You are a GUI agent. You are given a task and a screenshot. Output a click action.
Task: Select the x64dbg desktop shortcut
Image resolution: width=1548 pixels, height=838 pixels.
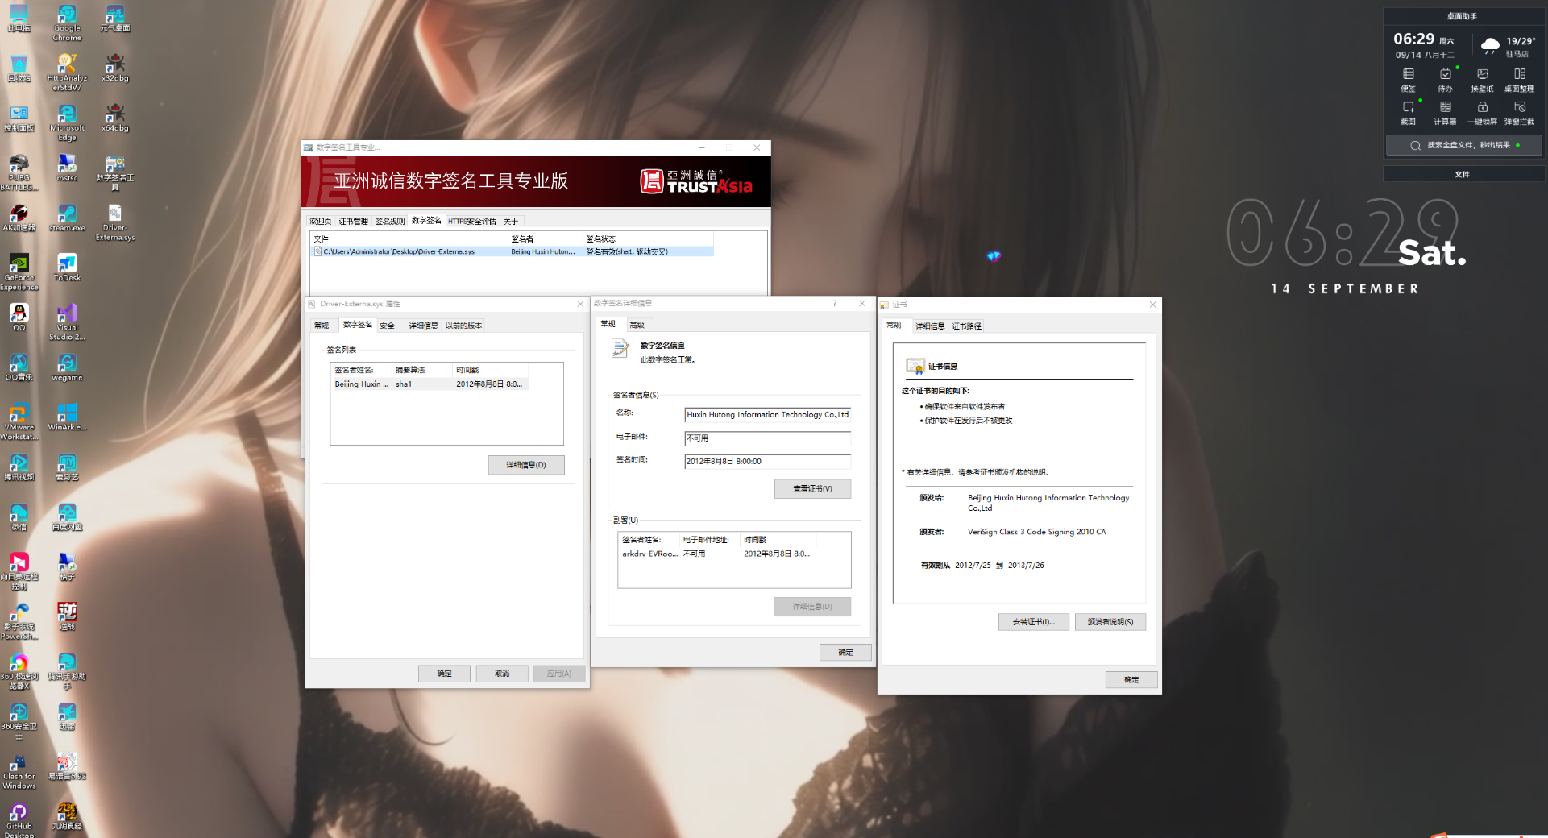(115, 115)
